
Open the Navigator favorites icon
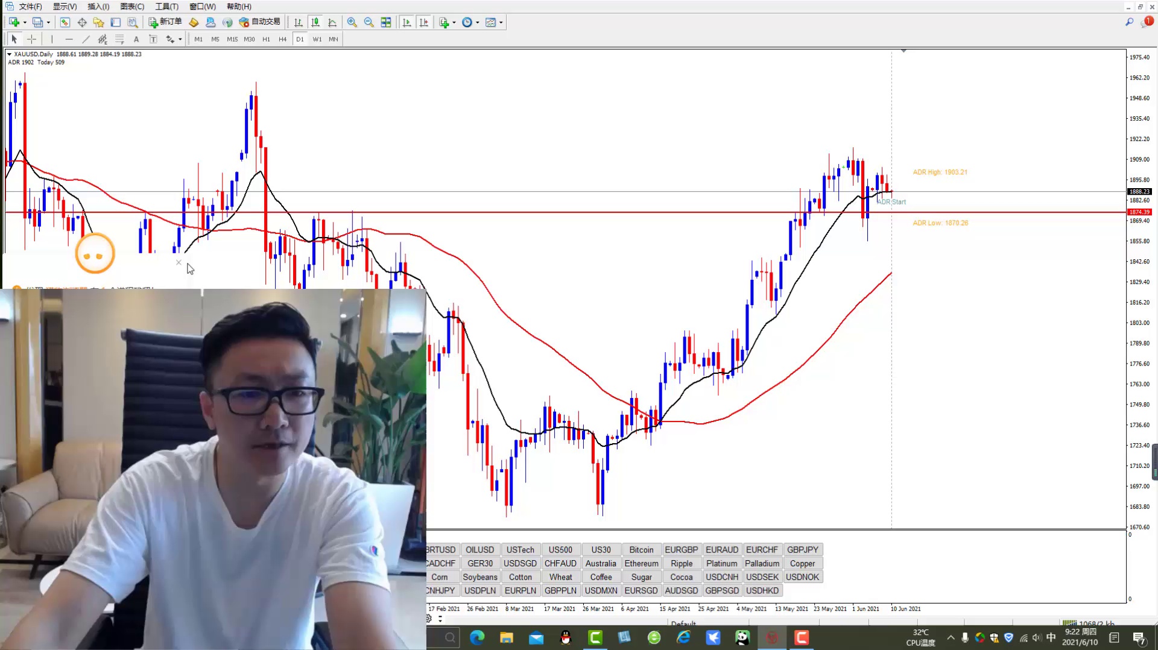tap(99, 22)
